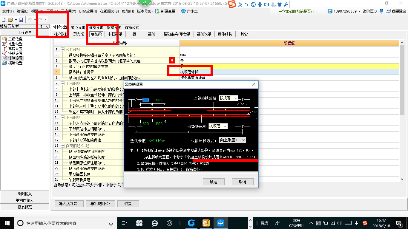Open the 编辑(E) menu
The height and width of the screenshot is (229, 408).
click(22, 11)
